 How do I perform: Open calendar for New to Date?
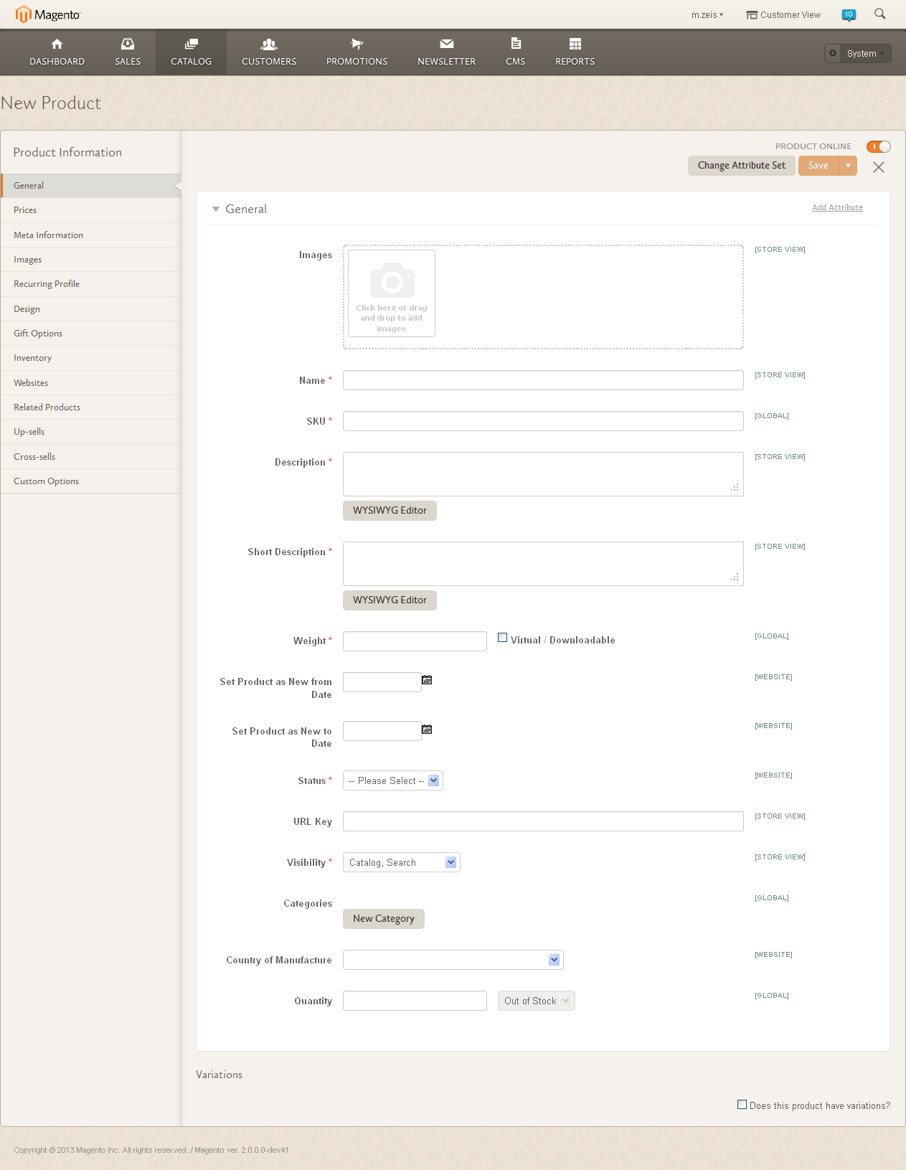point(427,730)
